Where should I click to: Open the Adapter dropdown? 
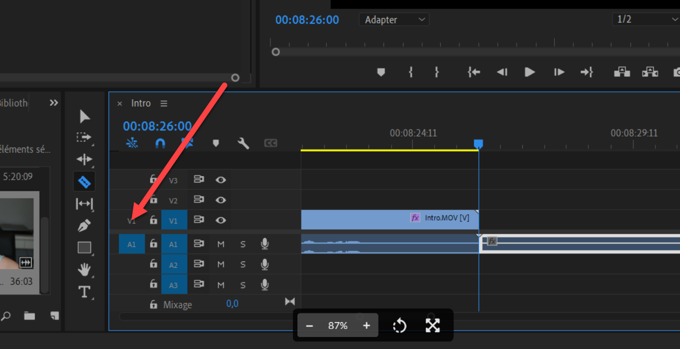coord(394,19)
